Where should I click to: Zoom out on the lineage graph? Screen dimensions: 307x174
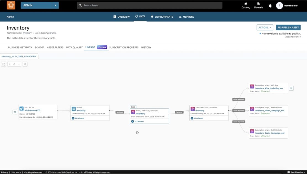point(18,64)
